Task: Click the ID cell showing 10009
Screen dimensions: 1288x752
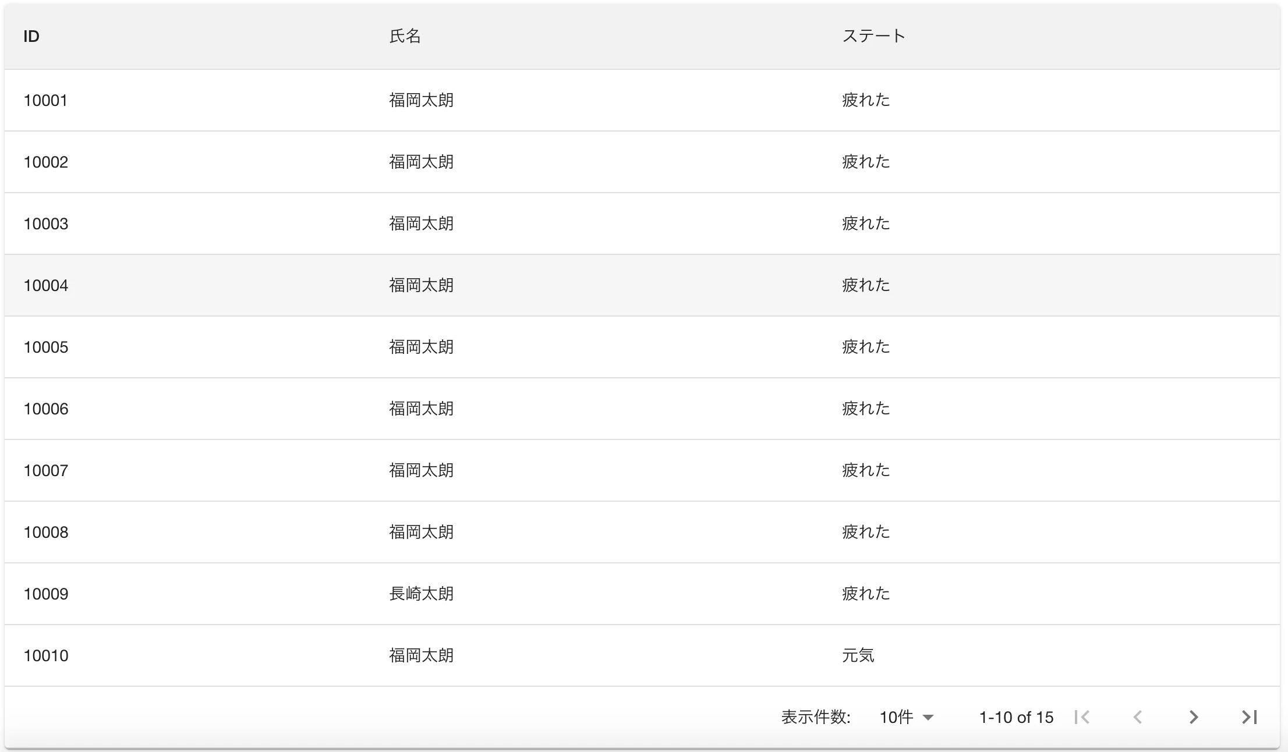Action: pos(44,594)
